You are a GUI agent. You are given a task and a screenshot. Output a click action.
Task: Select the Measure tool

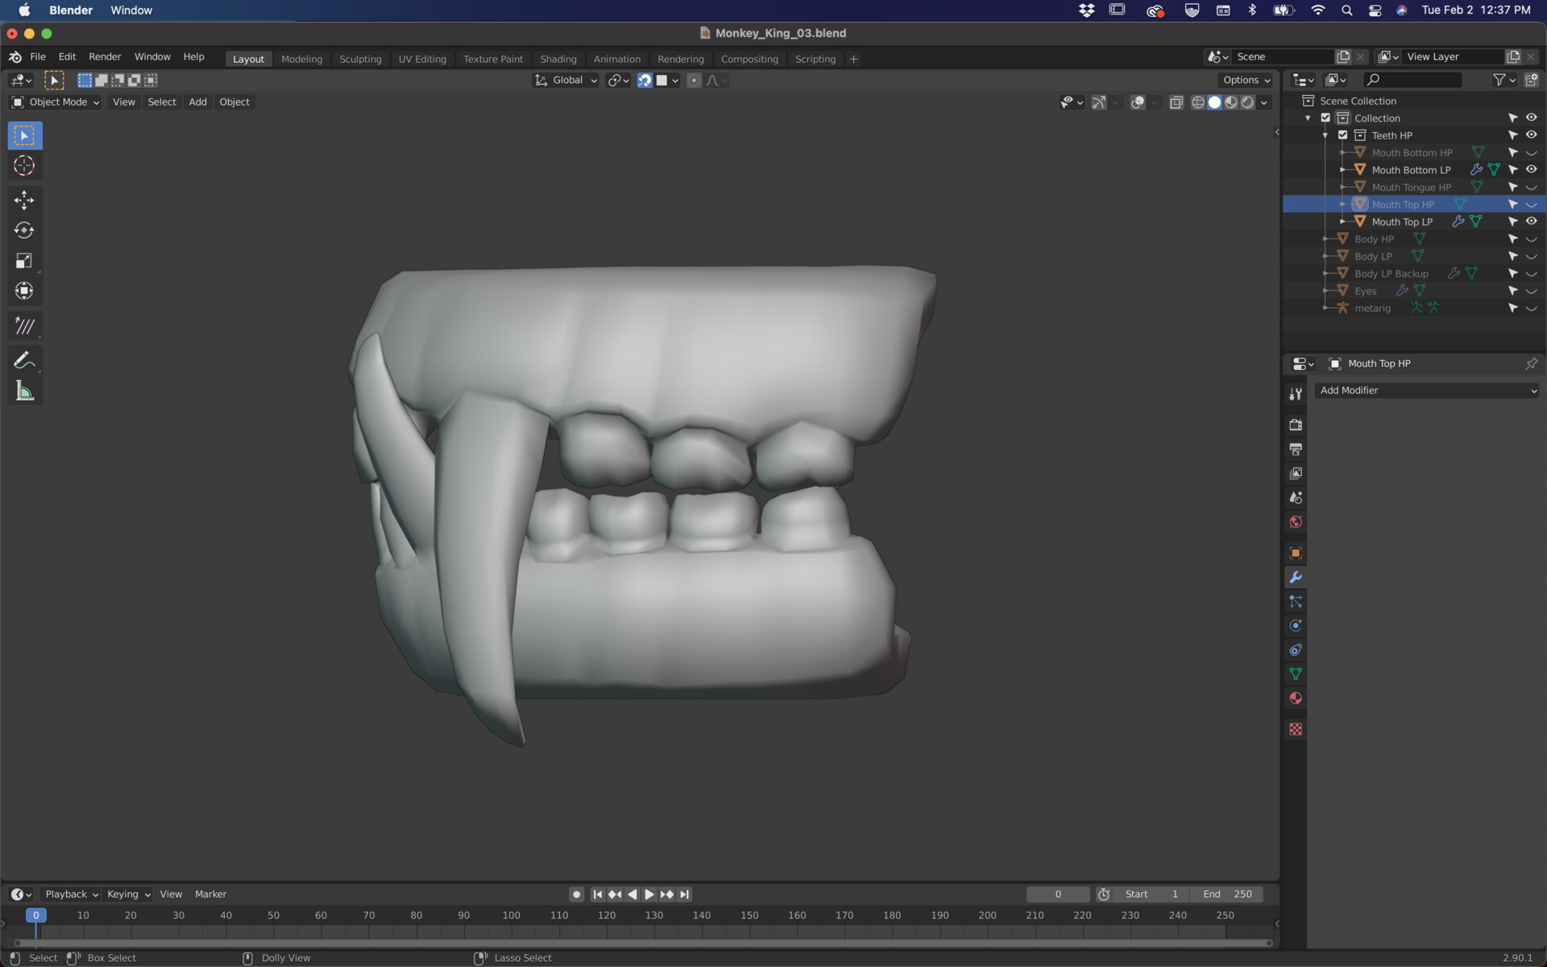(24, 392)
